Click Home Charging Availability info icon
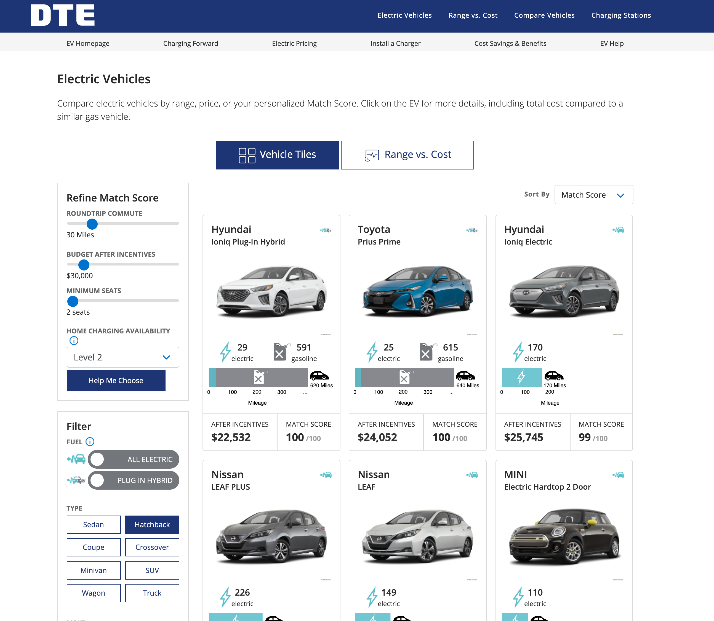The image size is (714, 621). pos(74,341)
